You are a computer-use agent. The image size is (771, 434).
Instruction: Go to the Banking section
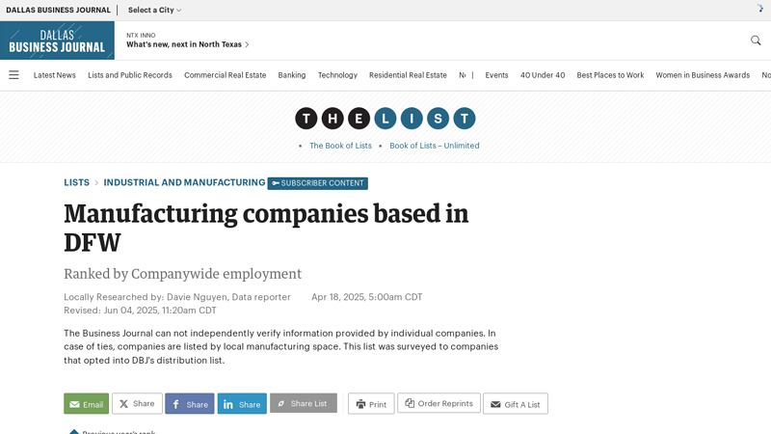291,75
